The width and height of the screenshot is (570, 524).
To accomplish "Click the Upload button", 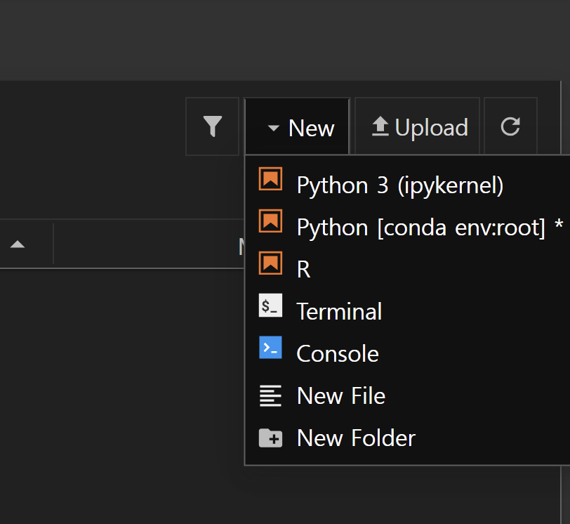I will coord(417,126).
